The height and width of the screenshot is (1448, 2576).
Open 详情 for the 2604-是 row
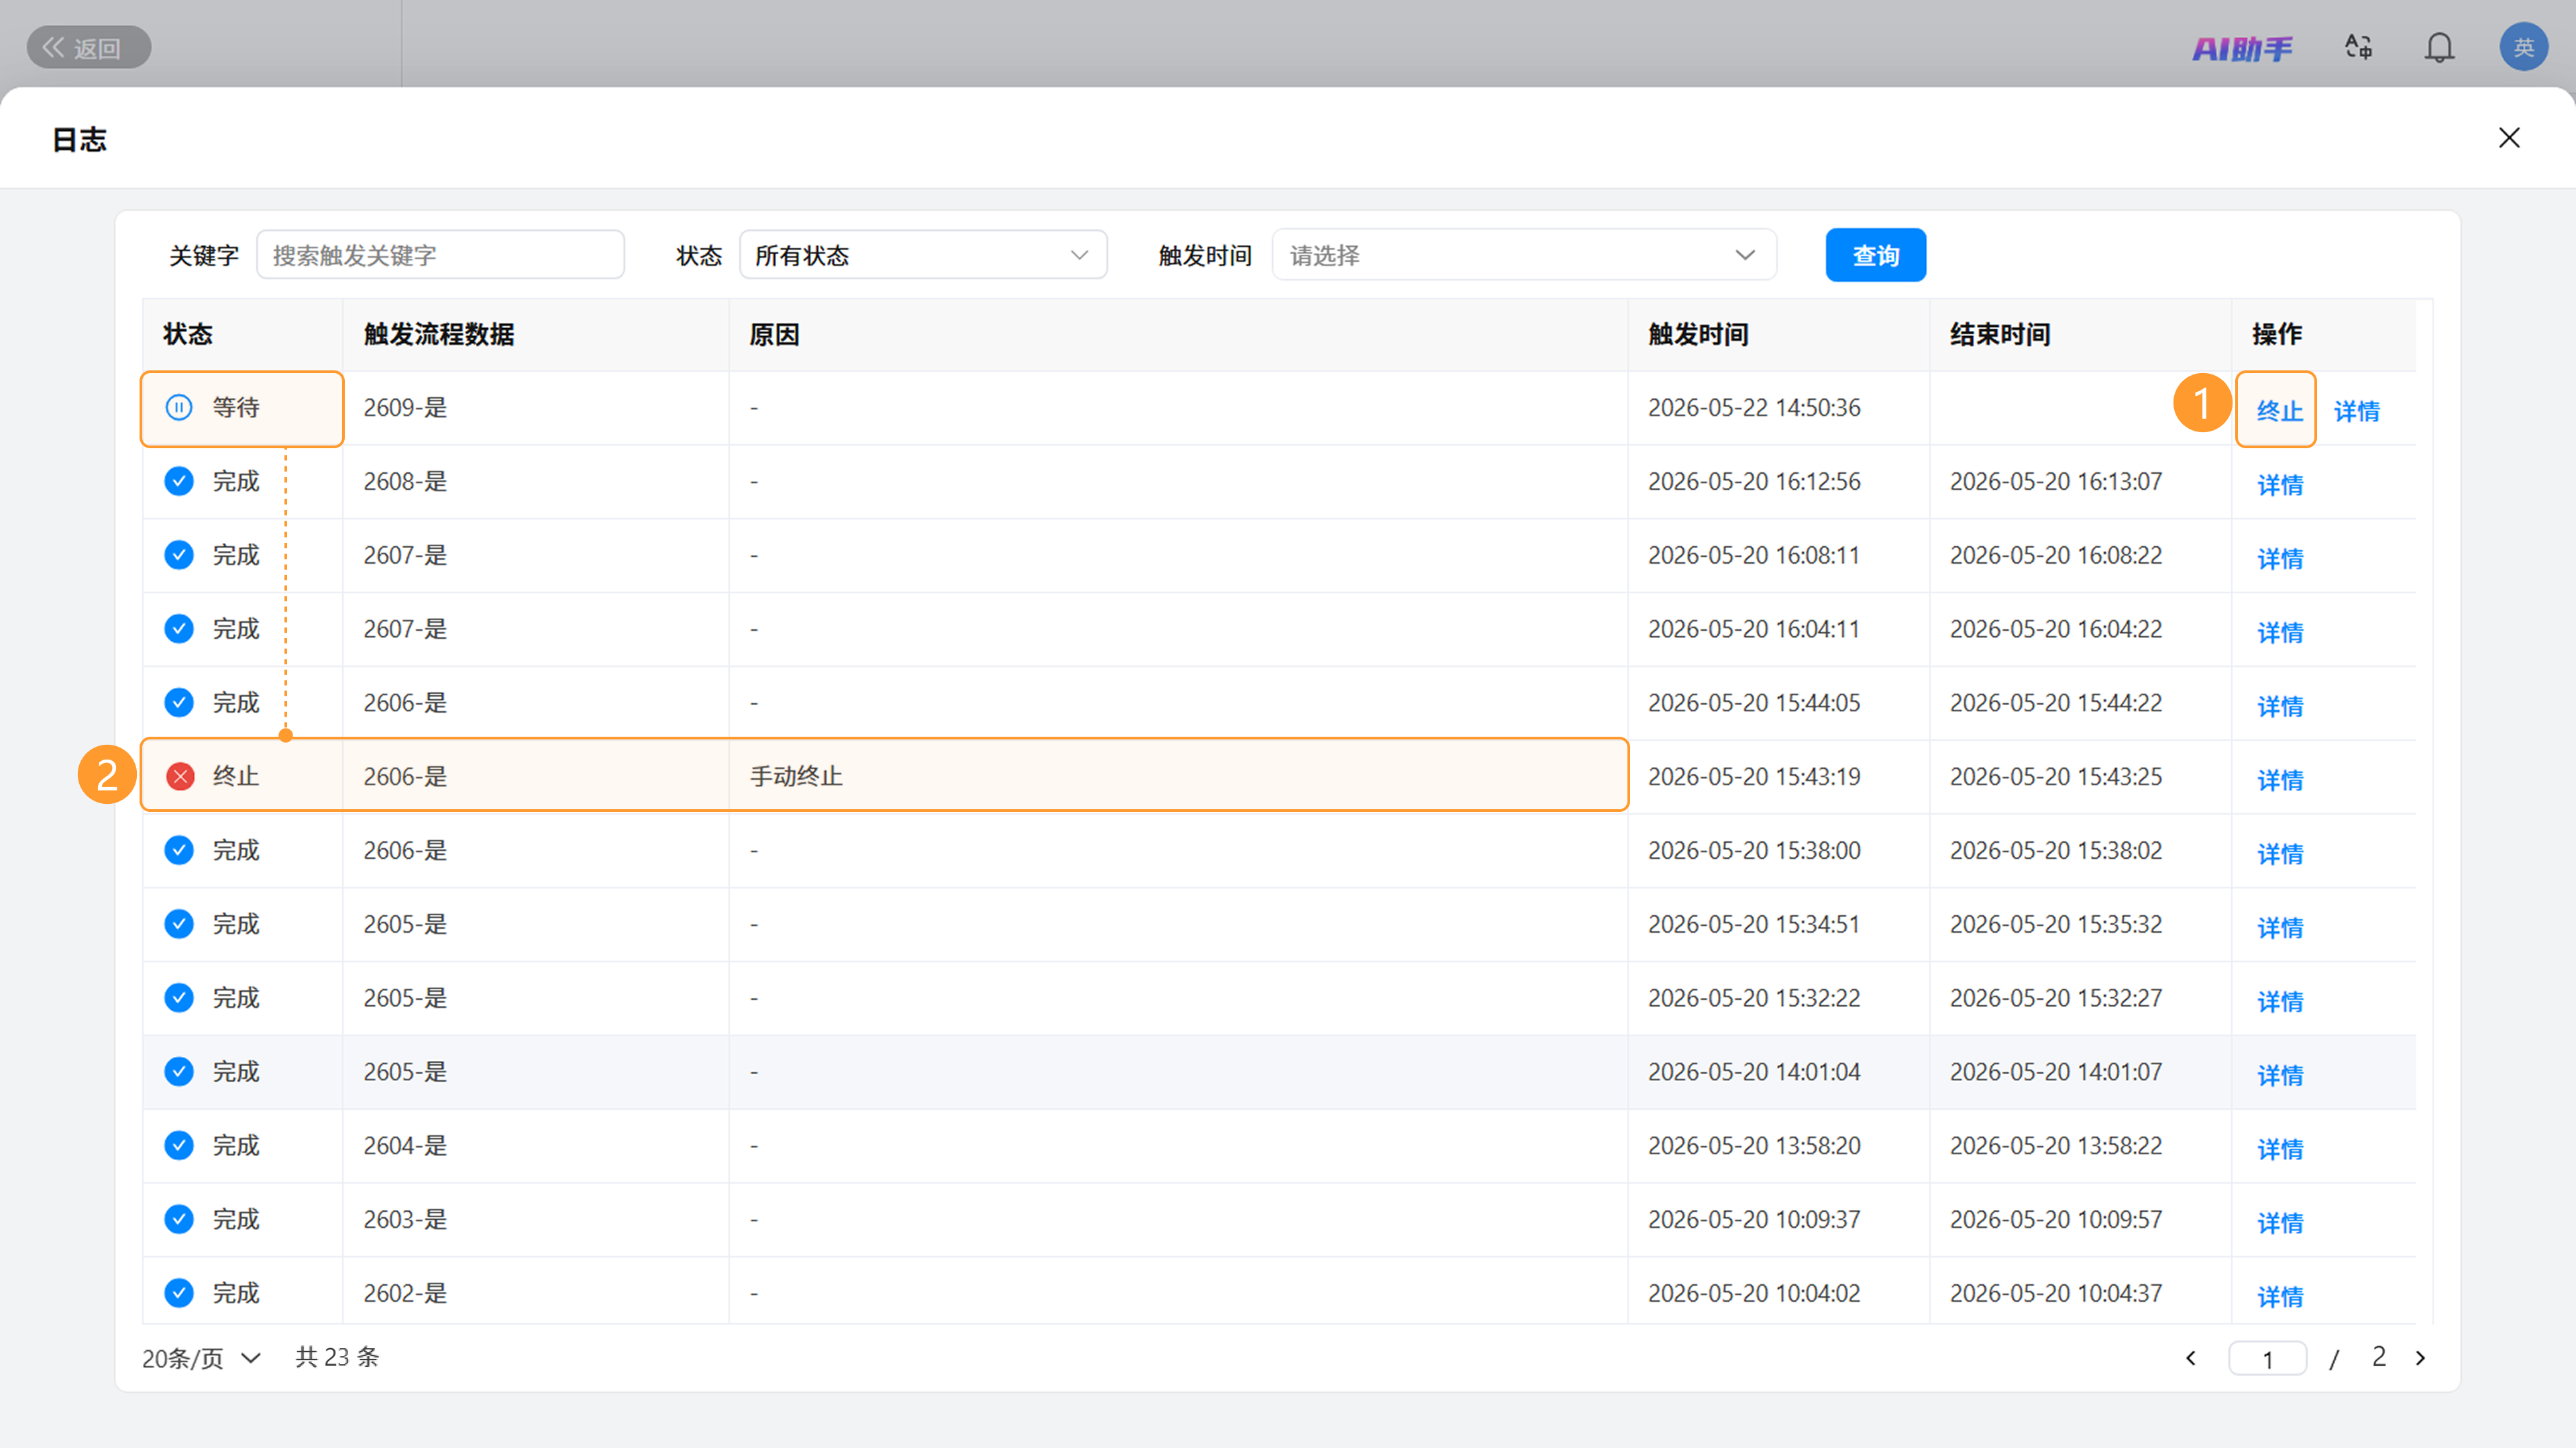pos(2279,1149)
